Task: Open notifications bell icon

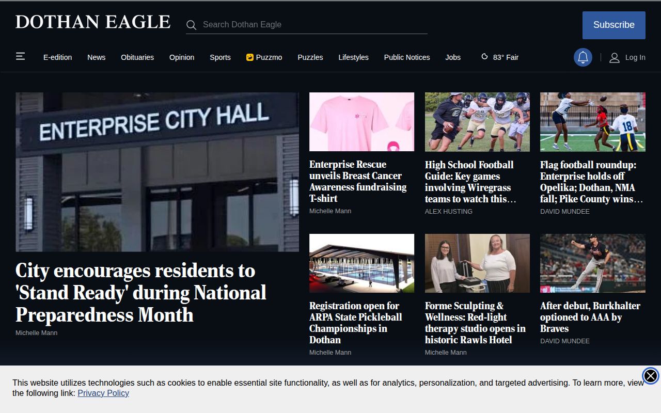Action: [583, 57]
